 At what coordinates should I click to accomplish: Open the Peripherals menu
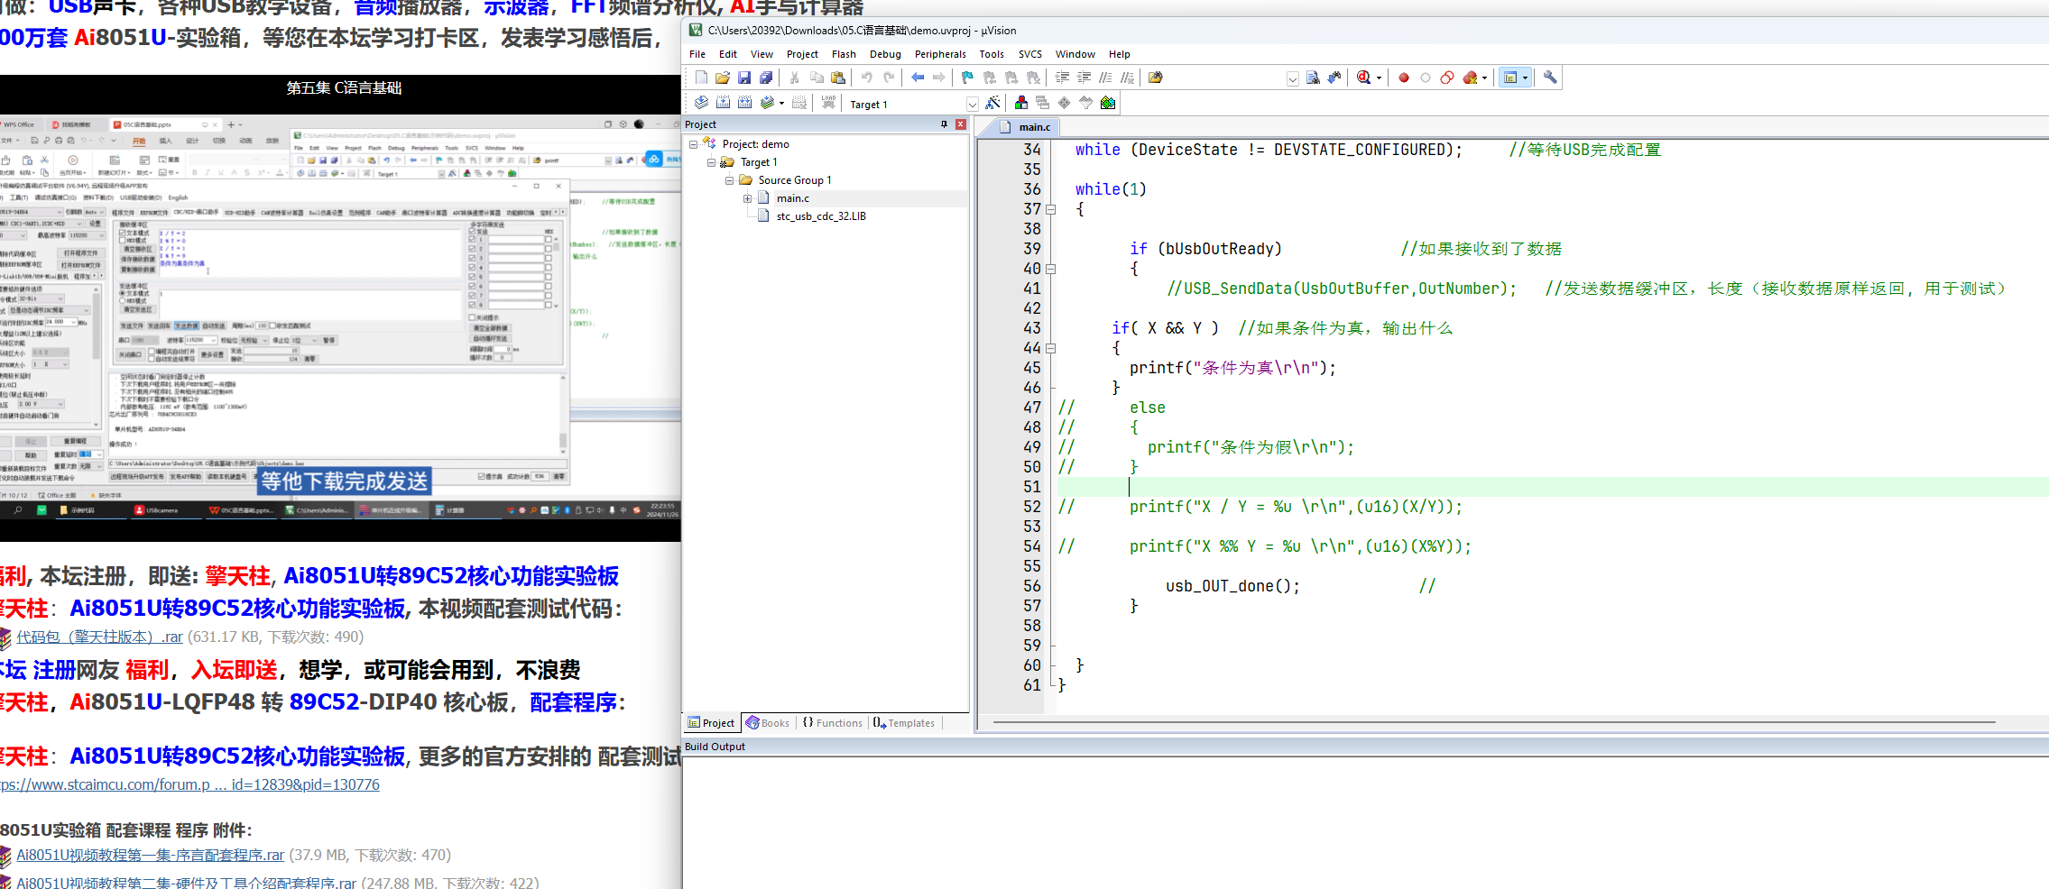[940, 54]
